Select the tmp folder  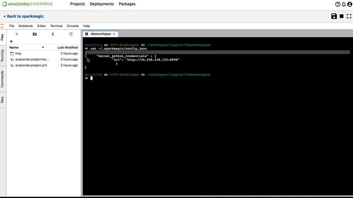[44, 53]
